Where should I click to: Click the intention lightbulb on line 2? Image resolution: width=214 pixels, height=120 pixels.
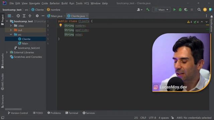pyautogui.click(x=61, y=25)
